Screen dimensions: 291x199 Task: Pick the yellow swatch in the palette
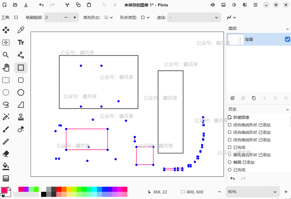pos(69,189)
